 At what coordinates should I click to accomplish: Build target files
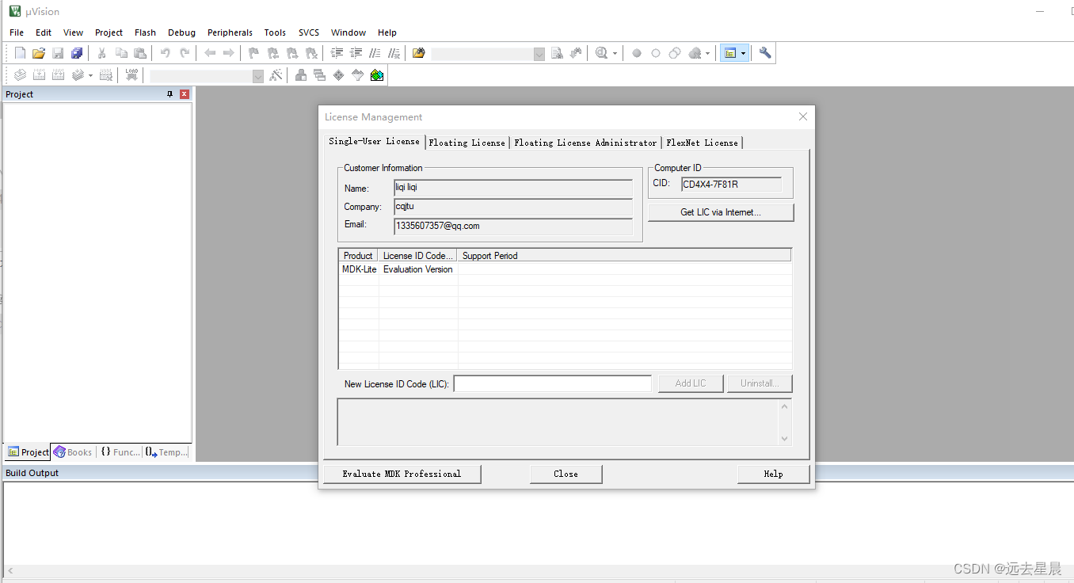39,75
